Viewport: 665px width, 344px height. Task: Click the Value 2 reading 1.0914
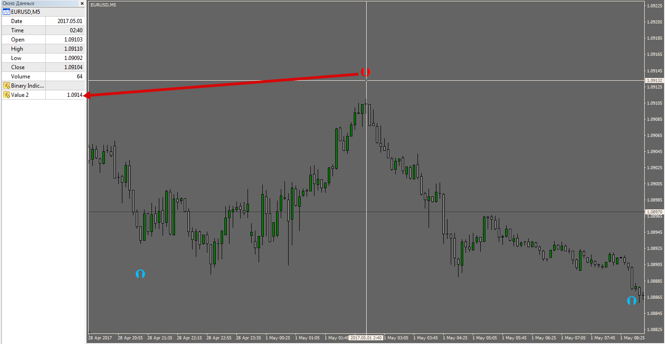pyautogui.click(x=74, y=95)
